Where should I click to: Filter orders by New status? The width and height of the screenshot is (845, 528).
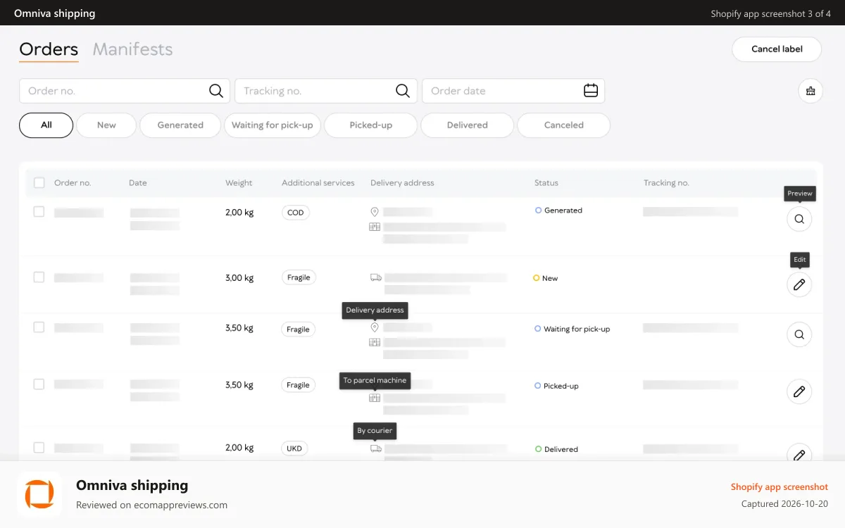[x=106, y=125]
